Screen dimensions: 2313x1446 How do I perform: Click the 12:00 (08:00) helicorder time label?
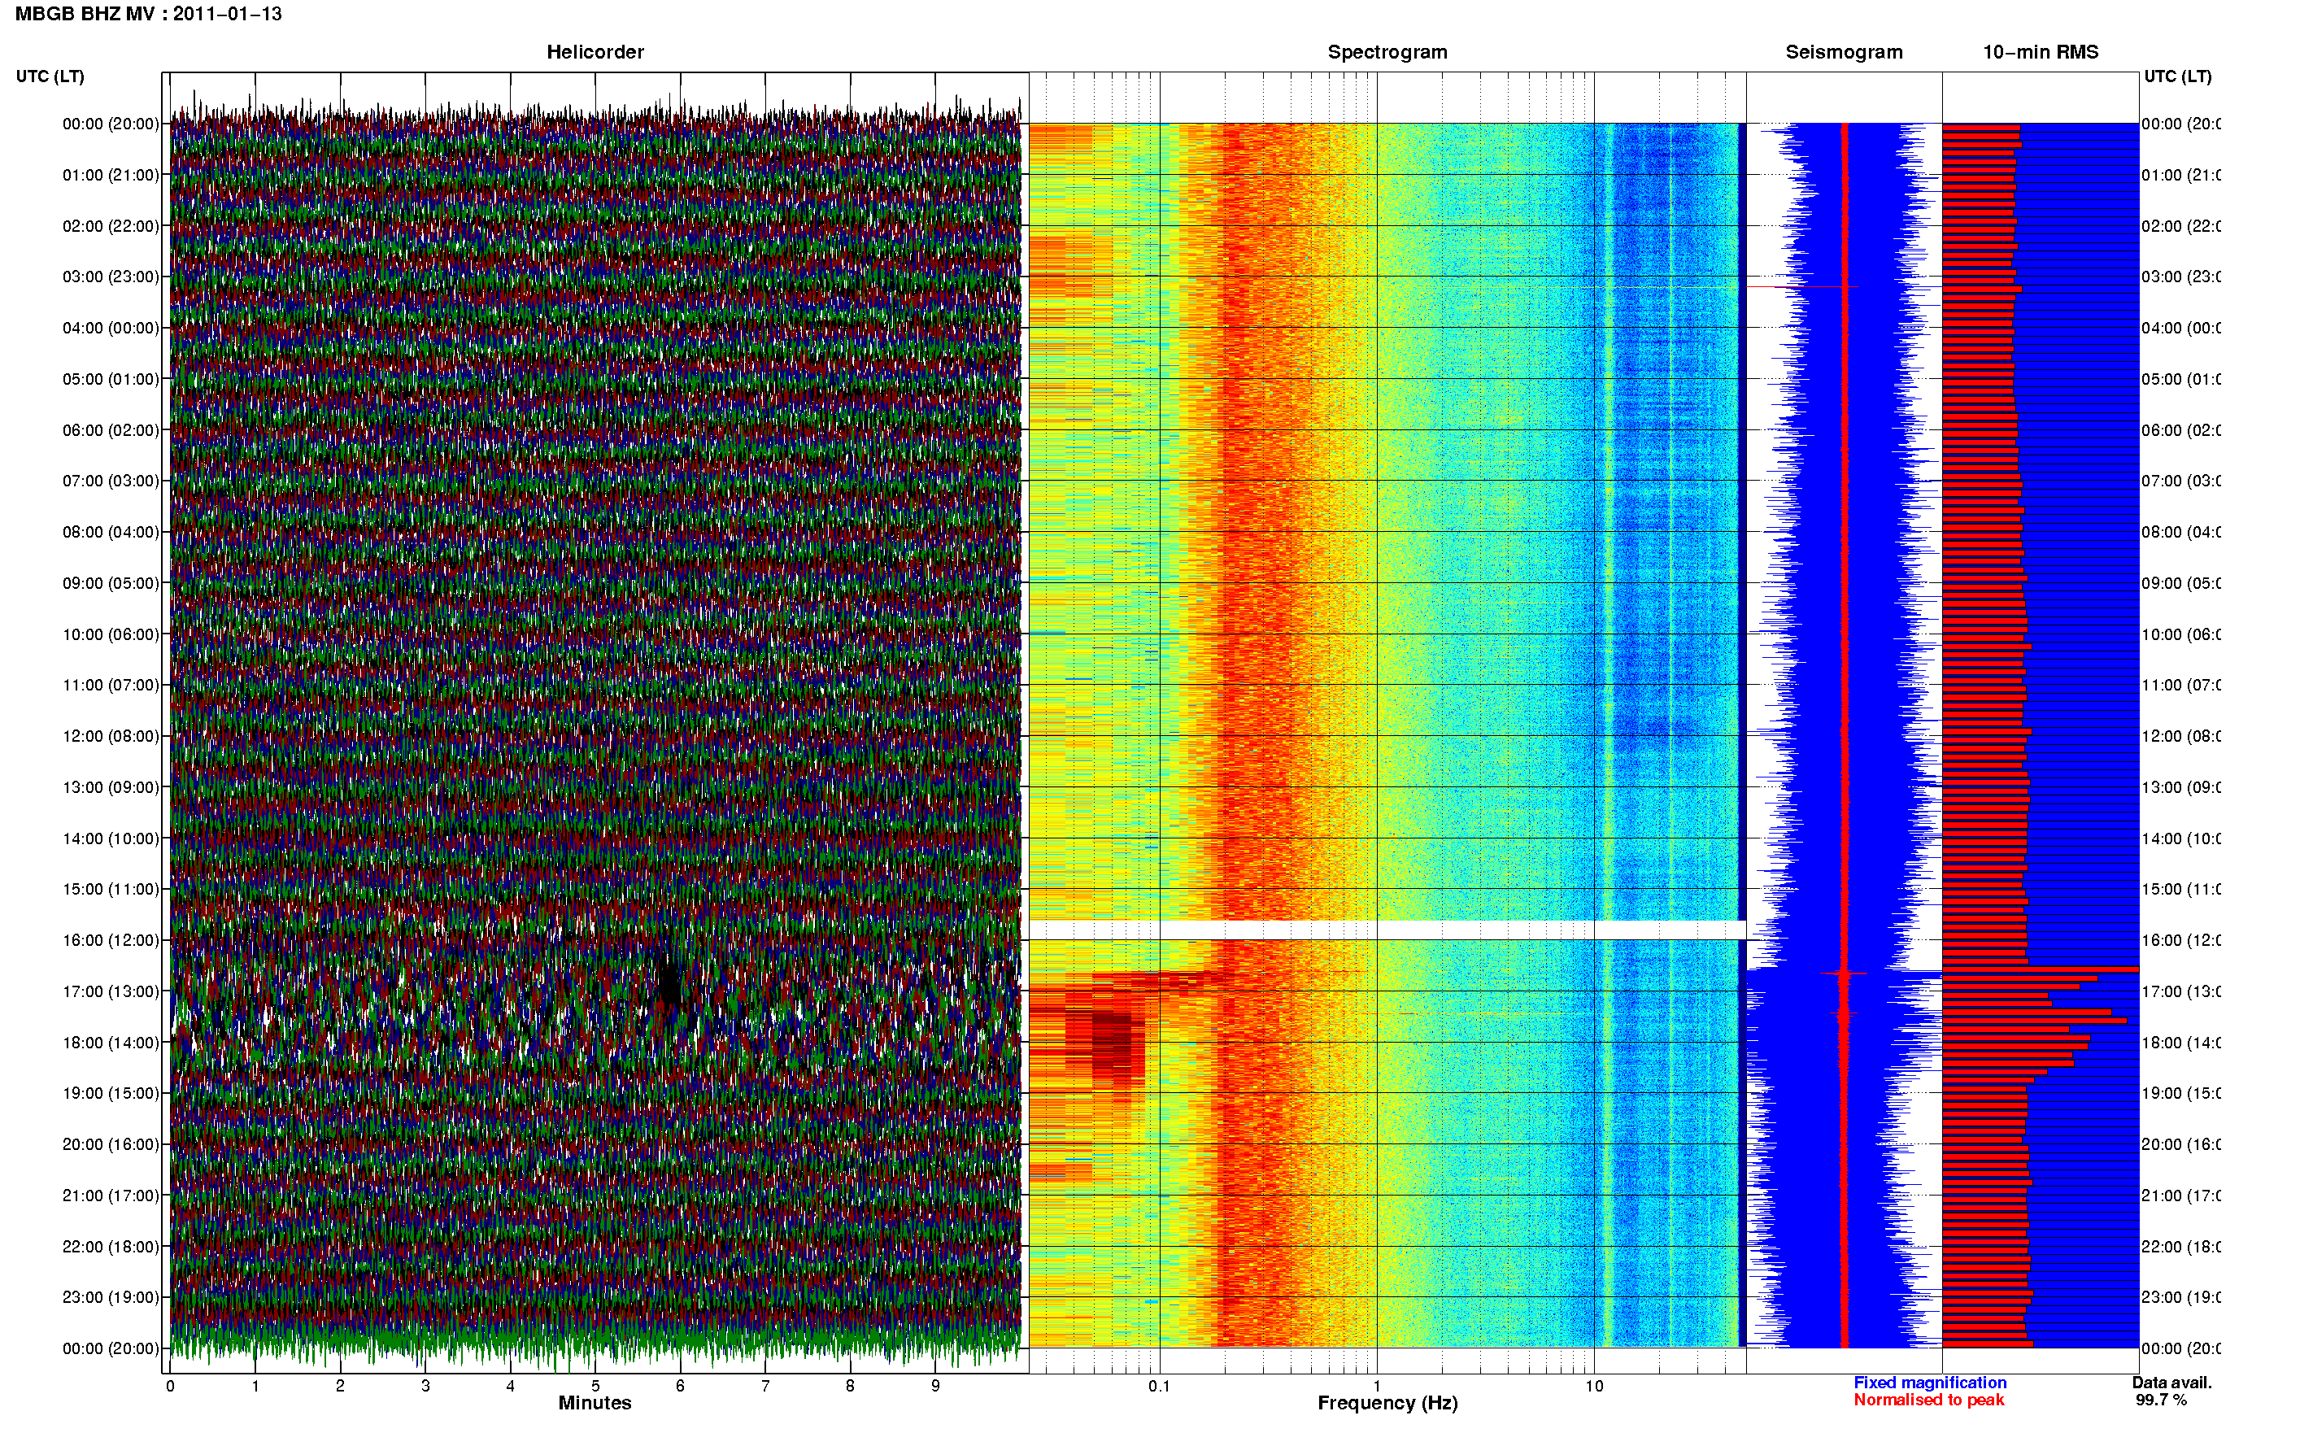point(111,736)
